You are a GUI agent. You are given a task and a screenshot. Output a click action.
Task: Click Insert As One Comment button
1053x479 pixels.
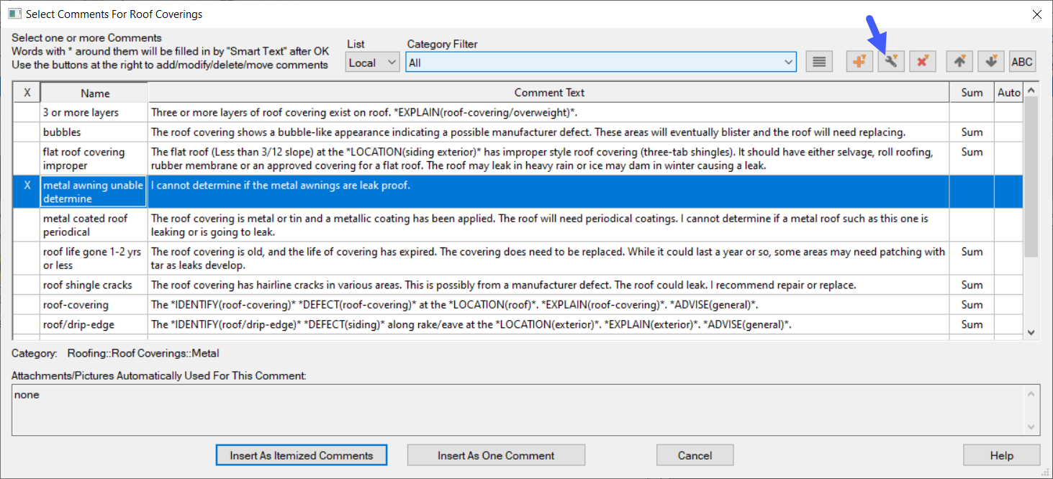[496, 455]
